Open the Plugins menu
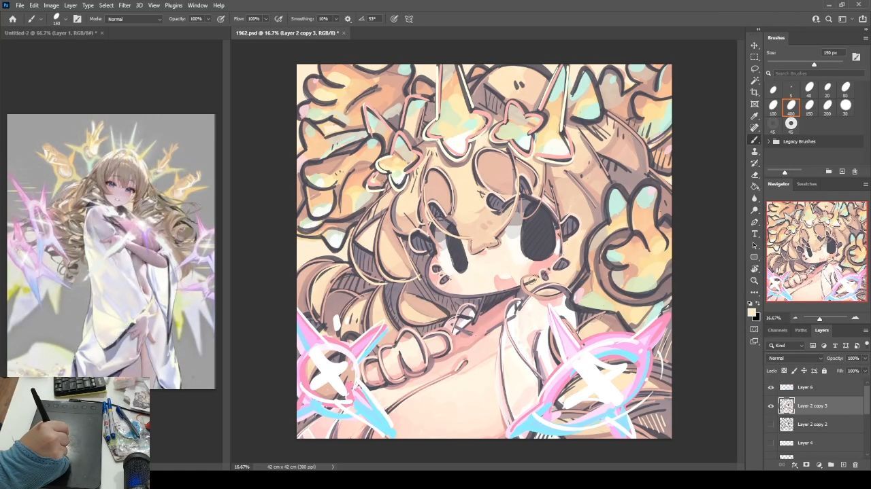The image size is (871, 489). click(174, 5)
